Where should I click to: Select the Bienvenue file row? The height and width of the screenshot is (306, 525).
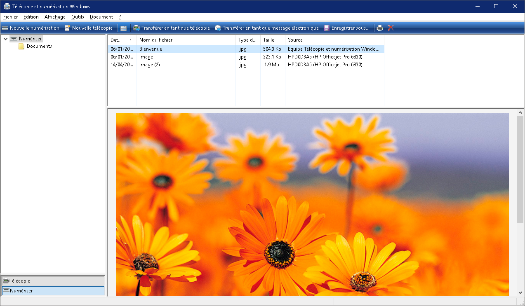tap(246, 49)
